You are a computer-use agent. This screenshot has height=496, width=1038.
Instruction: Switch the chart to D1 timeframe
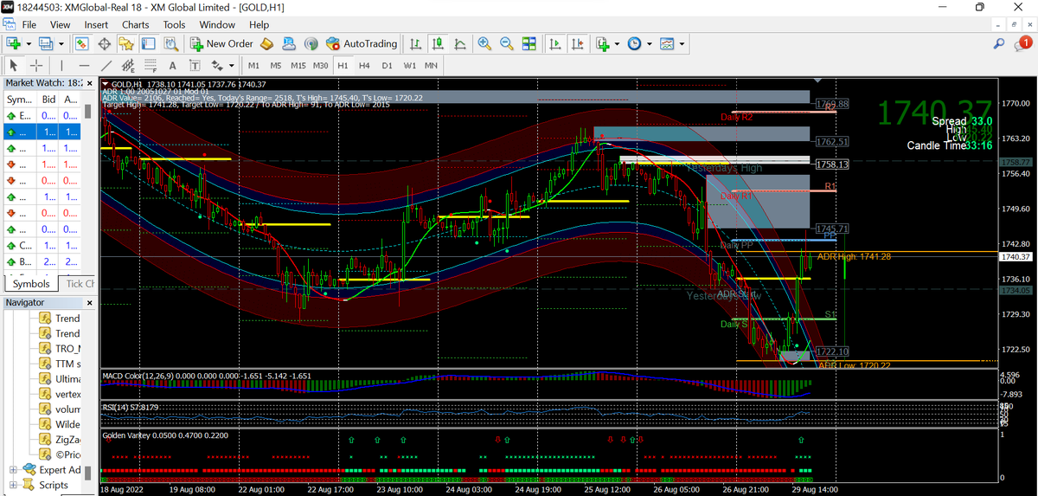[387, 65]
